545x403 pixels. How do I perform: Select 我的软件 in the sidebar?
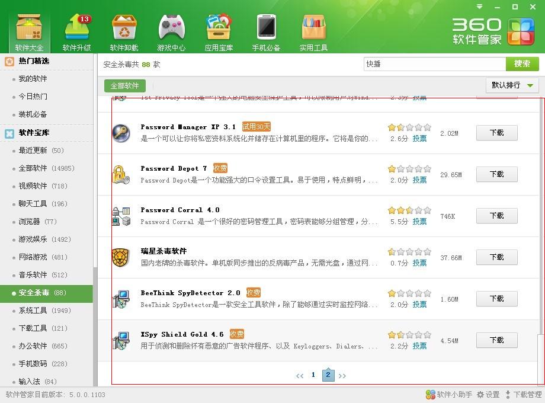coord(33,79)
